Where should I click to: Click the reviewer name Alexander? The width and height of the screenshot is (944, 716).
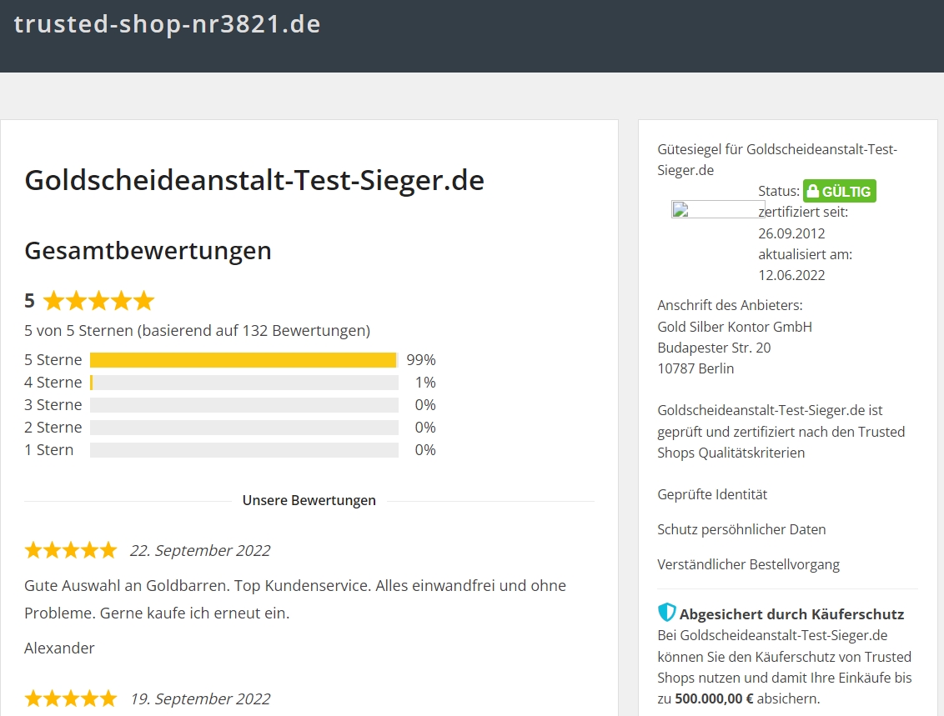pos(59,648)
